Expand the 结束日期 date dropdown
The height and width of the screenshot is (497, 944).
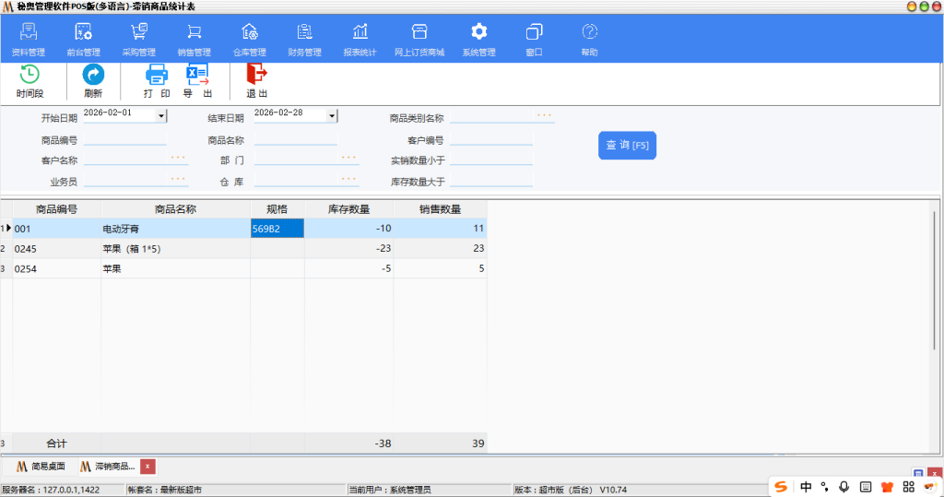(332, 116)
